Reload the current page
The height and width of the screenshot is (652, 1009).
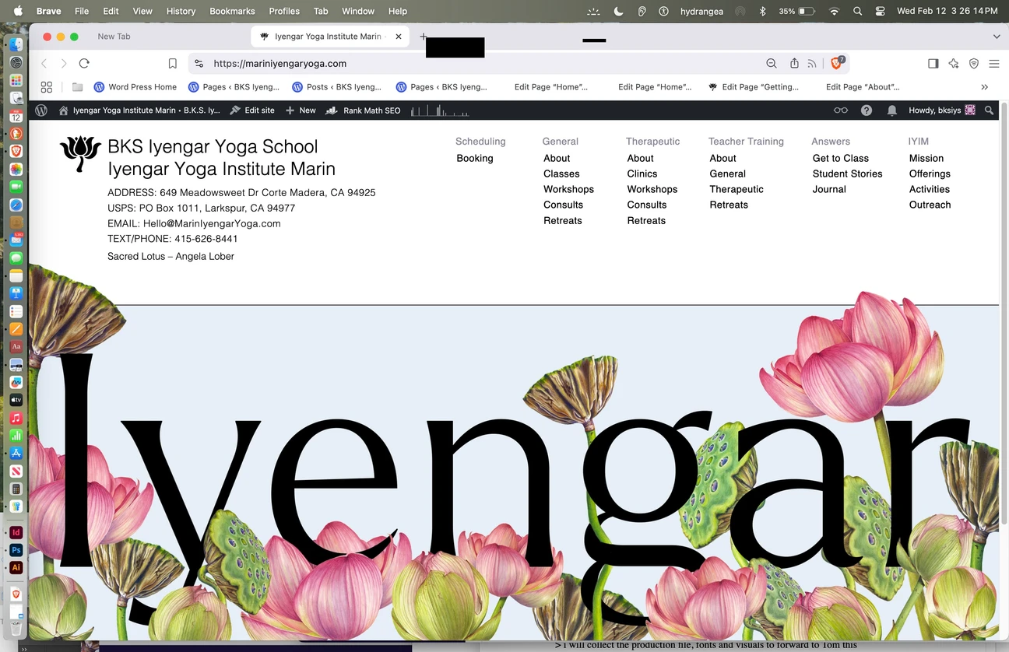[84, 64]
